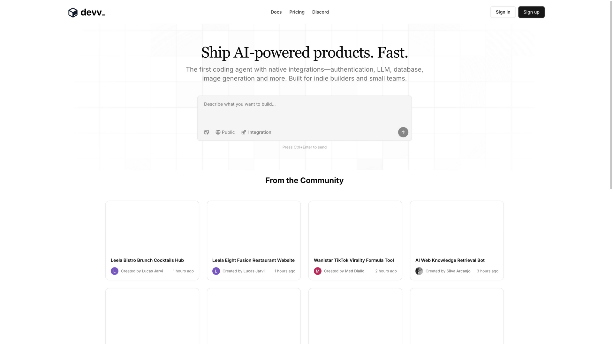The image size is (613, 344).
Task: Toggle the Public visibility option
Action: tap(225, 132)
